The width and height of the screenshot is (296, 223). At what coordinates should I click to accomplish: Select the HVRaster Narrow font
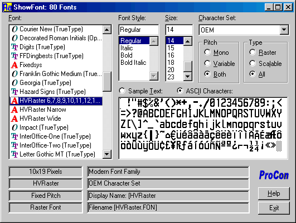pyautogui.click(x=56, y=110)
